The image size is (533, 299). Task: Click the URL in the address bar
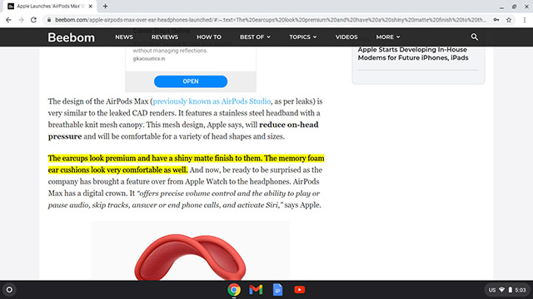pyautogui.click(x=270, y=20)
